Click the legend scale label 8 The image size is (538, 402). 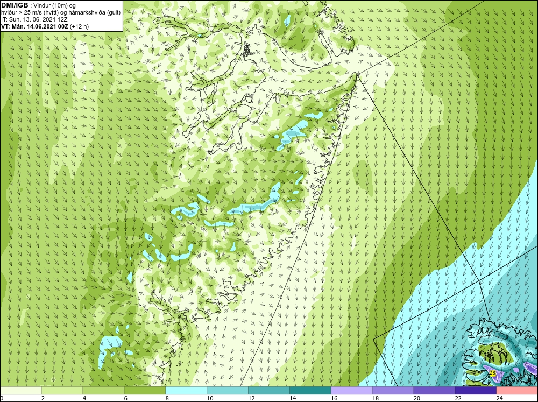coord(167,398)
